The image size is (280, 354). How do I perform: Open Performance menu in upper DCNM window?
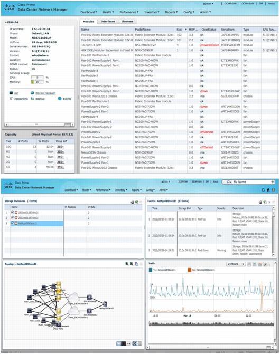click(x=129, y=12)
